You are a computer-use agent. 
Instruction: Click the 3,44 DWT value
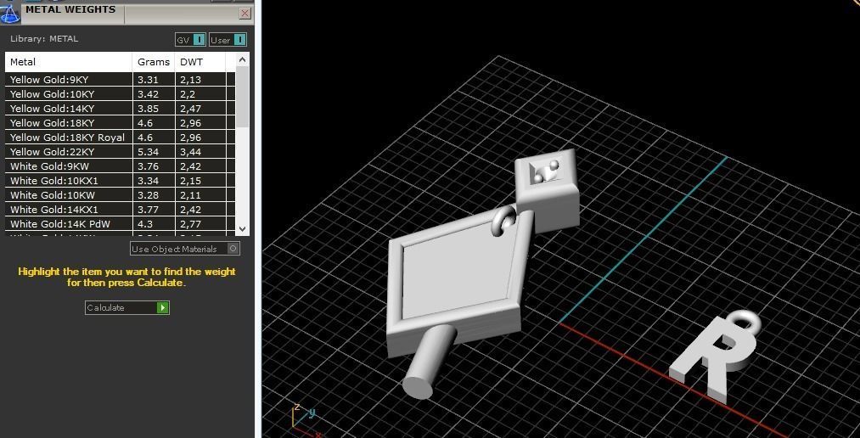[x=190, y=152]
